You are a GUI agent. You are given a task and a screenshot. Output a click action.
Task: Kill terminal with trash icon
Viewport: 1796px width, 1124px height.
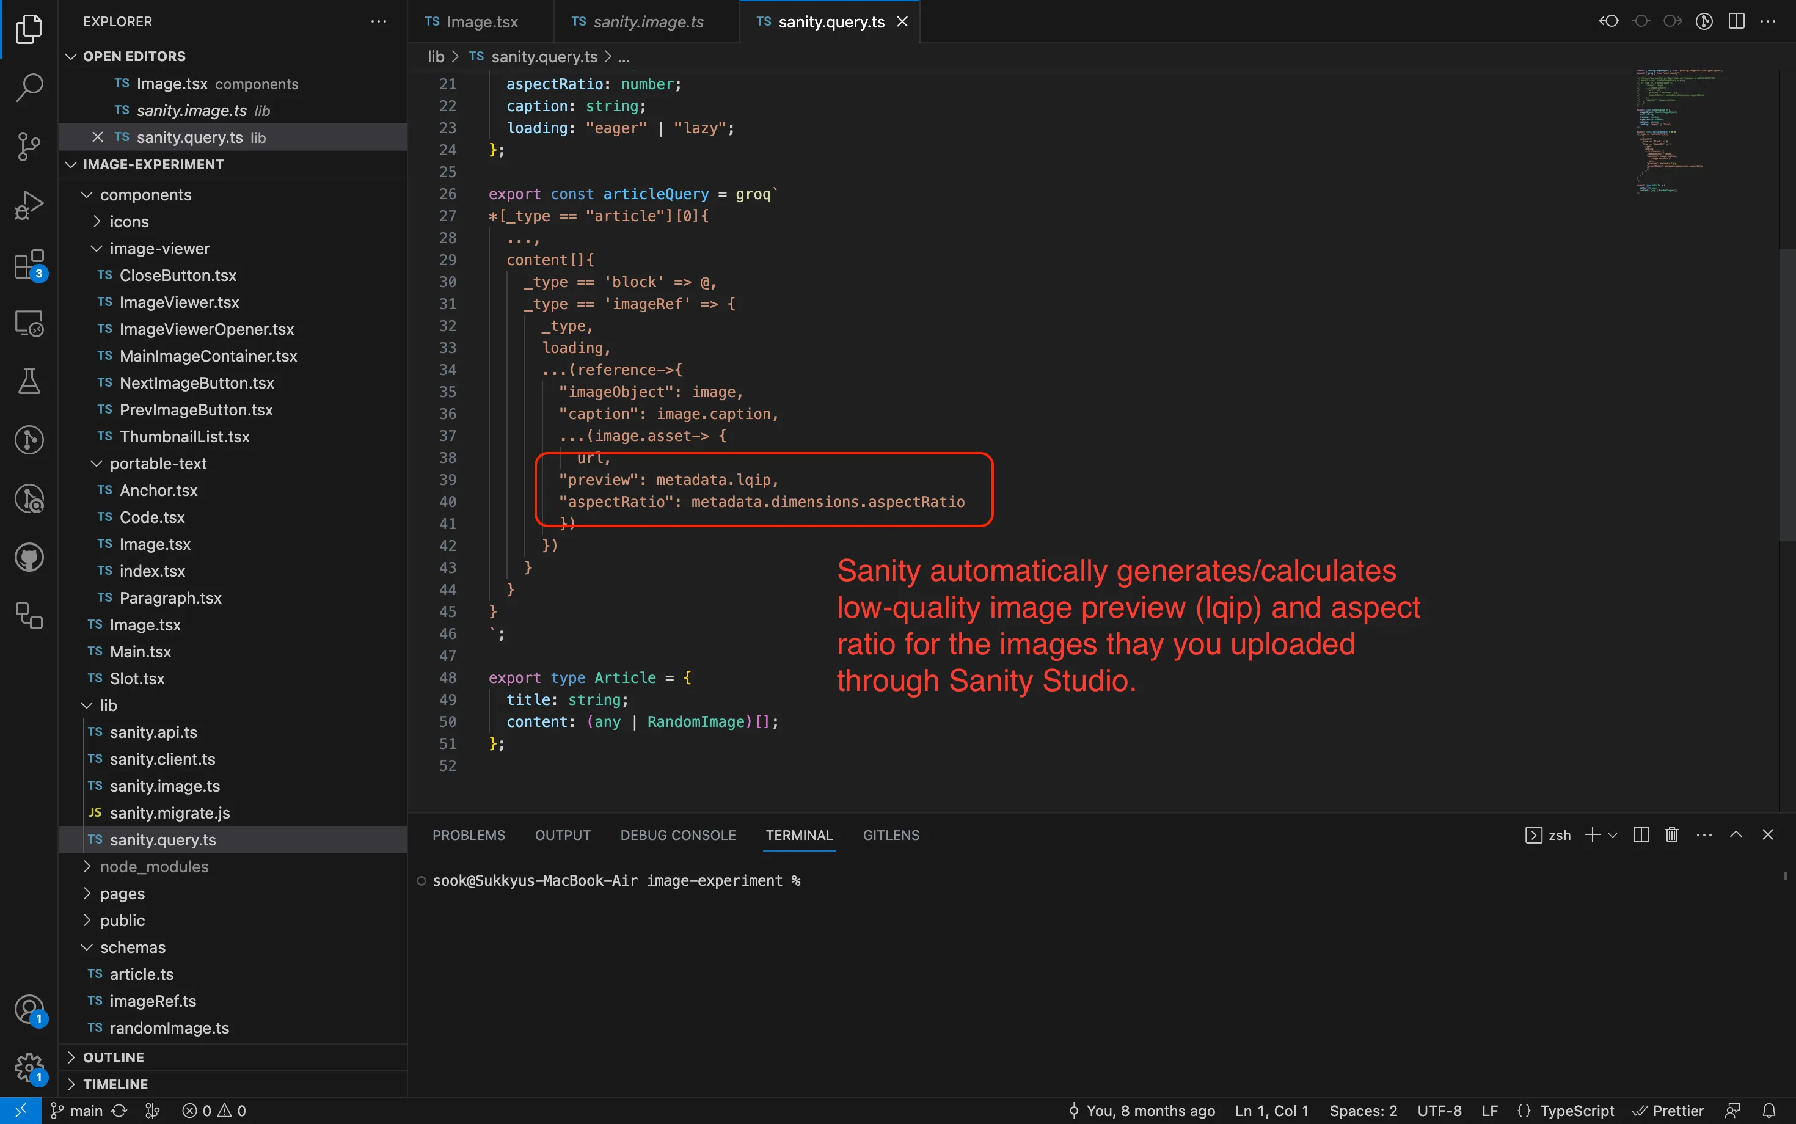(1672, 835)
